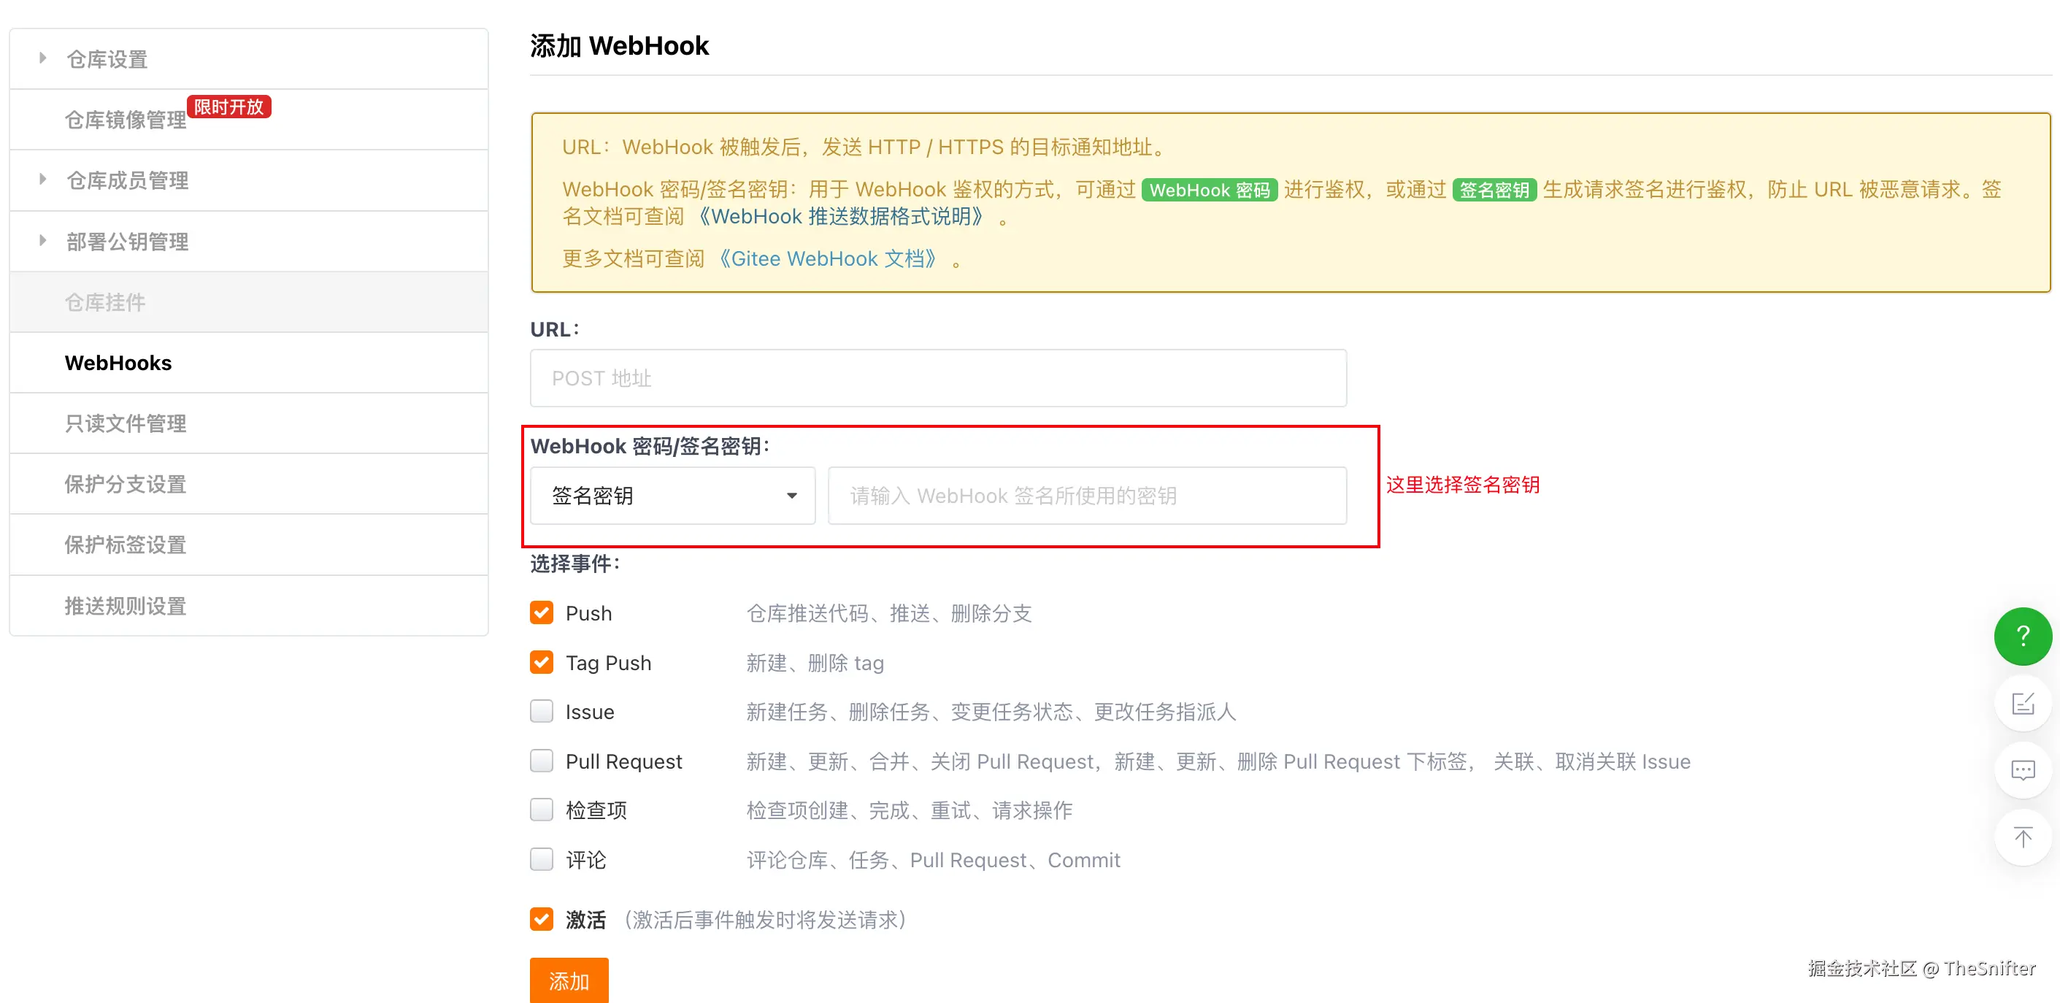Uncheck the Push event checkbox

click(542, 612)
